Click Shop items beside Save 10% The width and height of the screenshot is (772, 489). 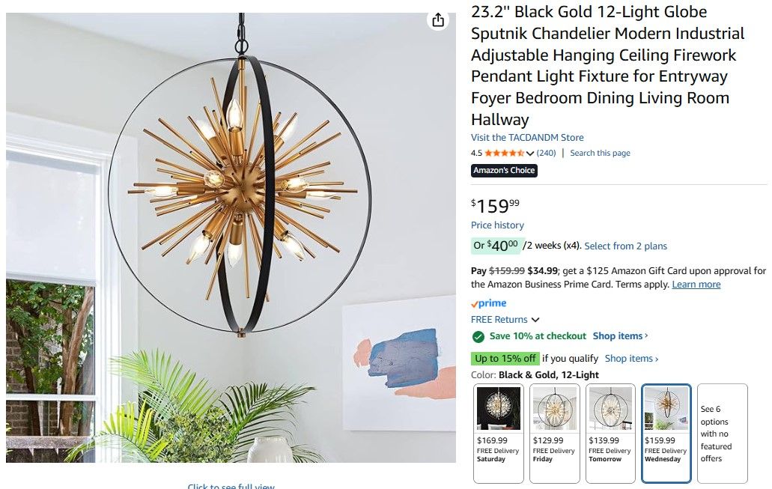coord(620,335)
